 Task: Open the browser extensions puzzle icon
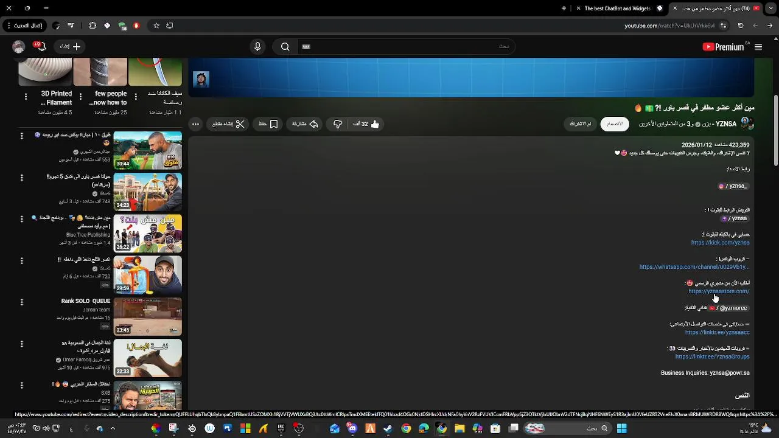[93, 26]
